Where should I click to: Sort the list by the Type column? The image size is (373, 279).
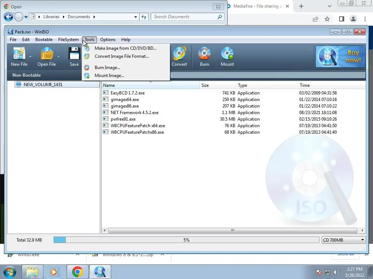(x=267, y=85)
